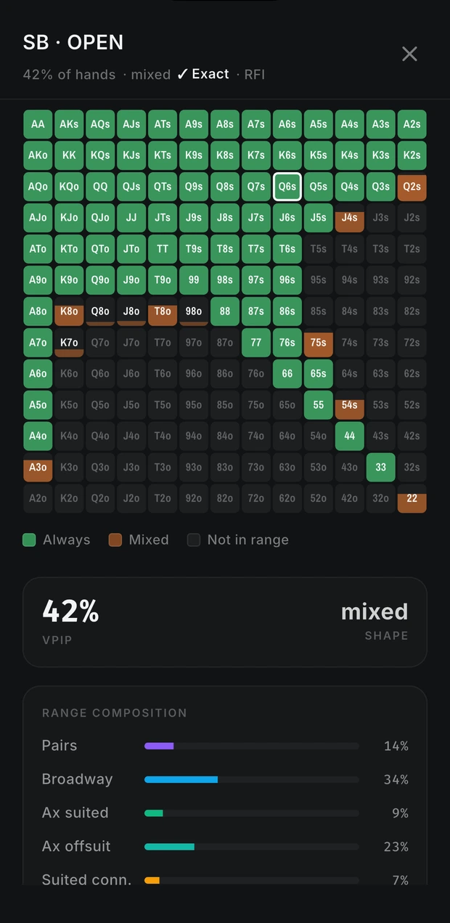The width and height of the screenshot is (450, 923).
Task: Select the 22 pocket pair cell
Action: pos(412,499)
